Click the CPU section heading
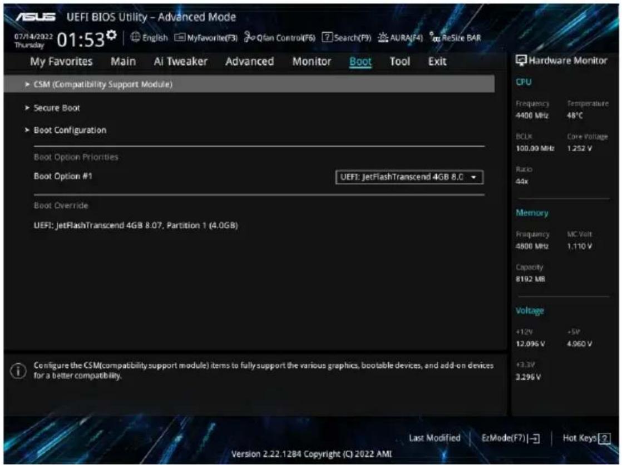Viewport: 622px width, 465px height. (524, 82)
